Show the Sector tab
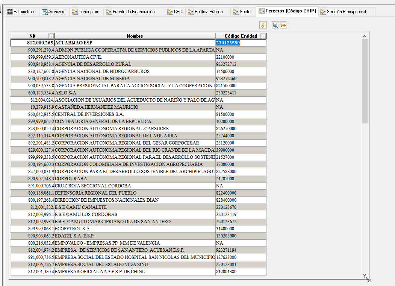Screen dimensions: 395x286 [242, 12]
